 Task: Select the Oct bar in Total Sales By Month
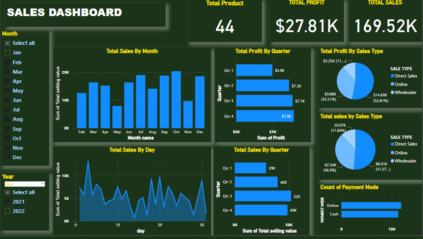pyautogui.click(x=176, y=100)
